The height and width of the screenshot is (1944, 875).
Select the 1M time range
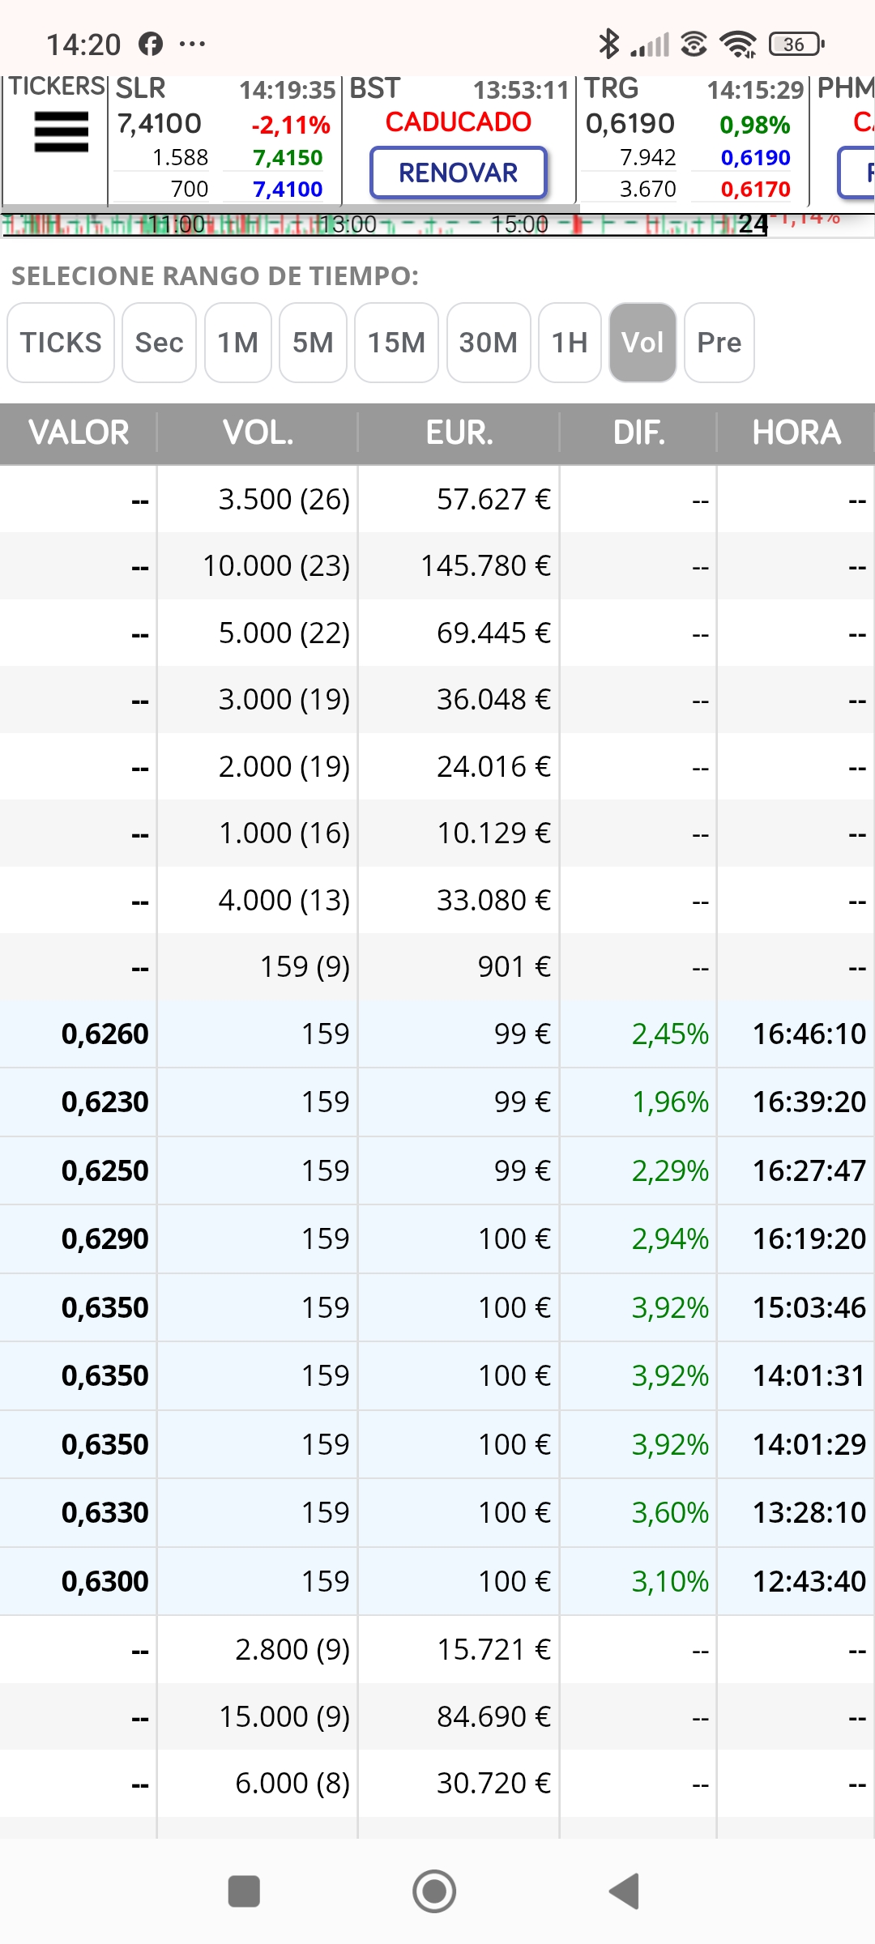238,343
